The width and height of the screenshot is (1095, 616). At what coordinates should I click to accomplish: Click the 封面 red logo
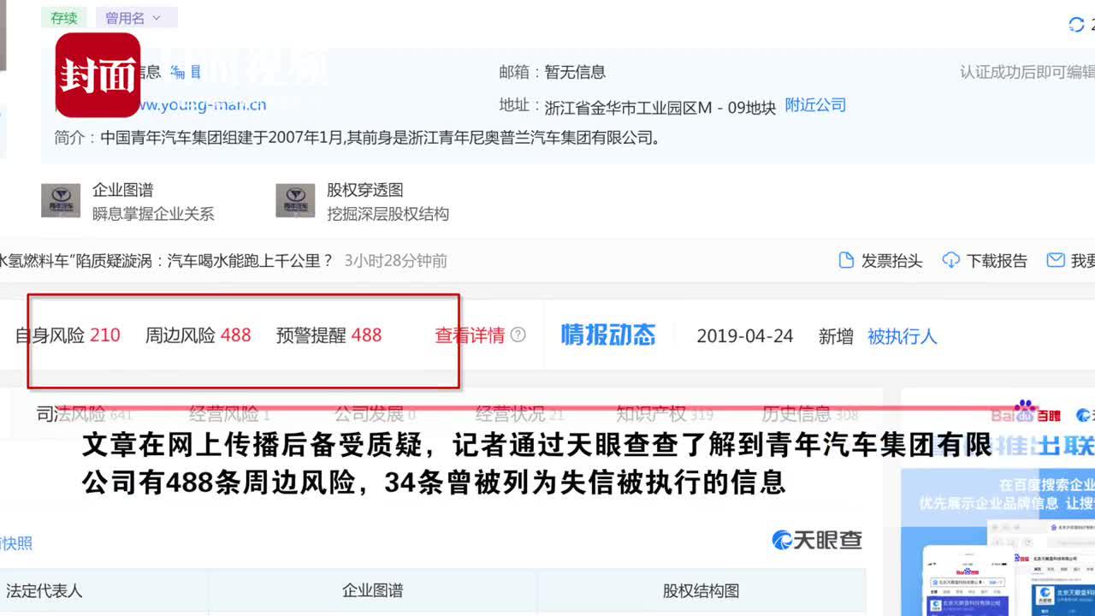[x=98, y=75]
